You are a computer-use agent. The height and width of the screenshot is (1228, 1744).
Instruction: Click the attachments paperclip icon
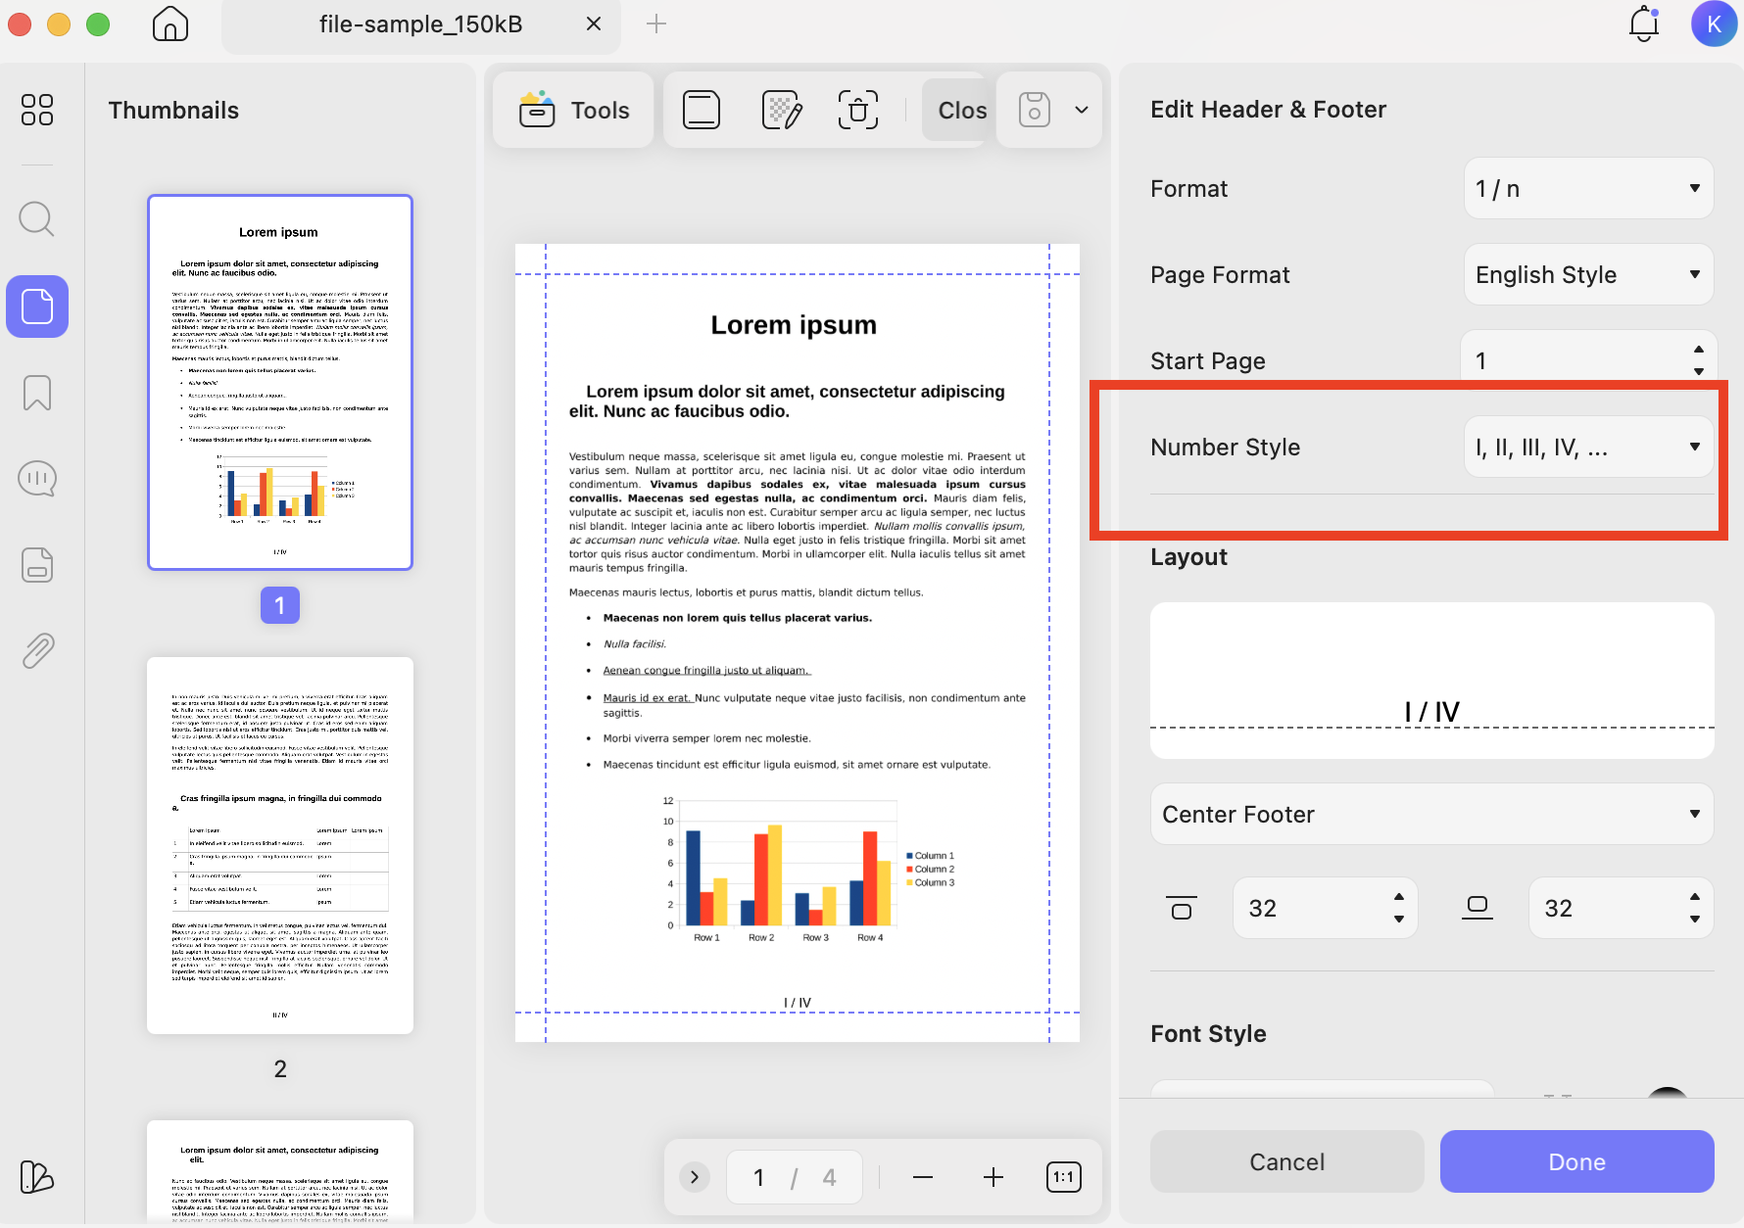coord(36,649)
